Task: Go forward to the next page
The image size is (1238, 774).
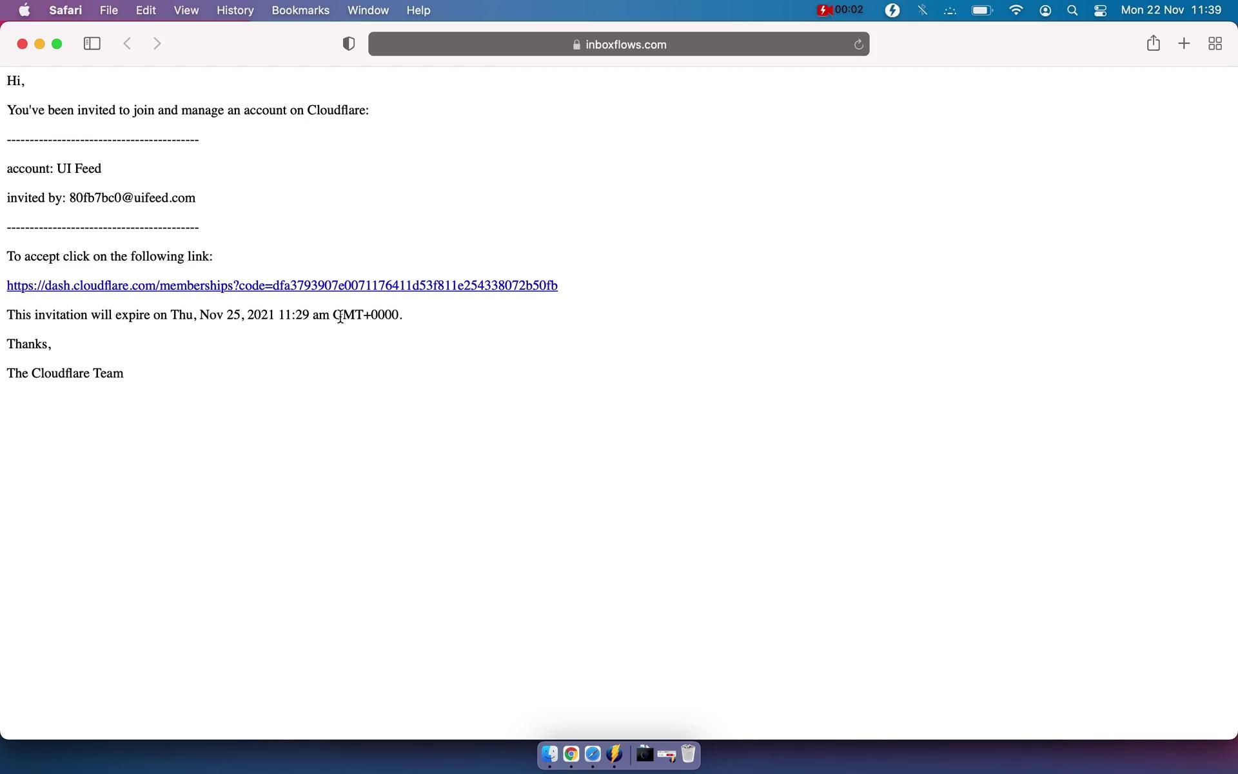Action: tap(157, 44)
